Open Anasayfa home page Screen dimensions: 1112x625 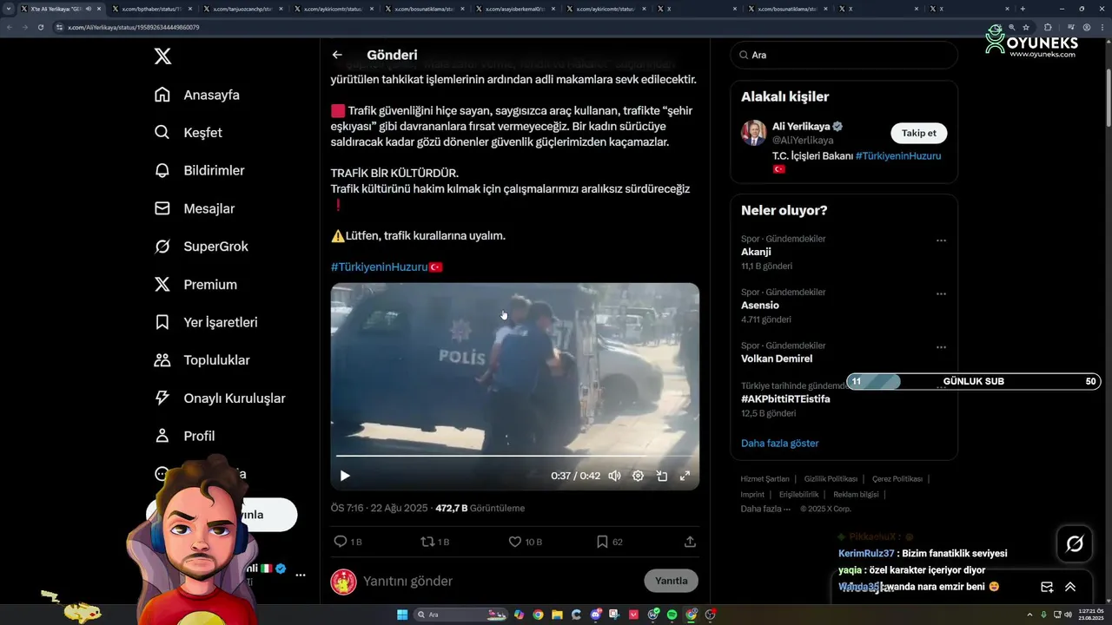point(196,95)
